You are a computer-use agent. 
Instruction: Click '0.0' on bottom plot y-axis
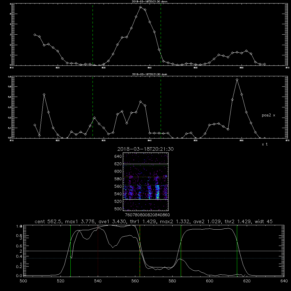tap(19, 276)
